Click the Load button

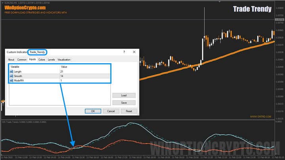coord(124,96)
